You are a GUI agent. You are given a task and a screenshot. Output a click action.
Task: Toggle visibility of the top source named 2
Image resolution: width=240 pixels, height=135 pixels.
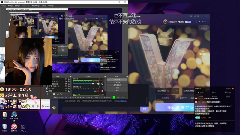(x=66, y=79)
